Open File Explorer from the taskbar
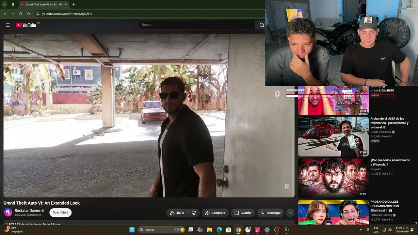 pyautogui.click(x=210, y=230)
